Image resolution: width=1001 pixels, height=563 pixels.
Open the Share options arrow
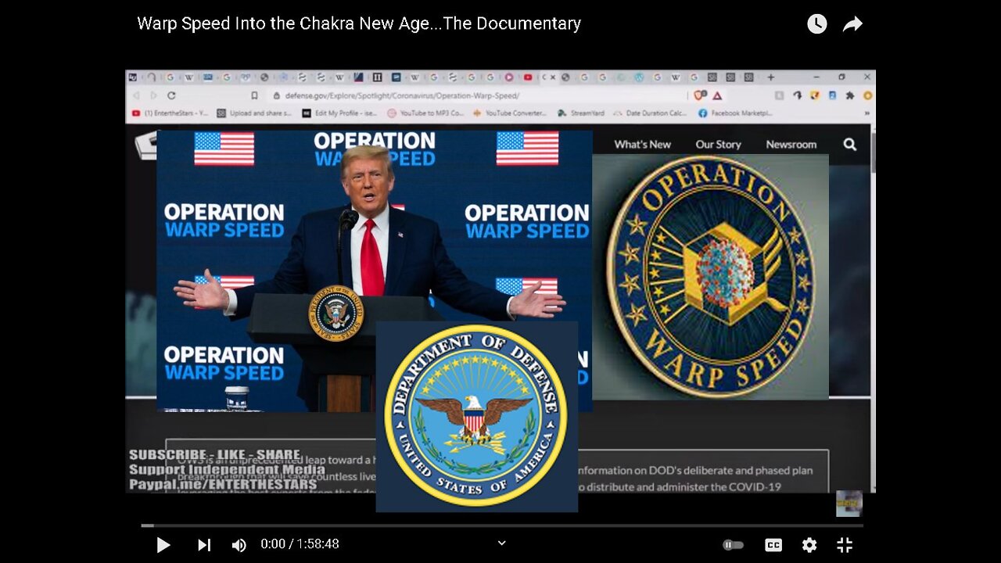click(x=852, y=24)
